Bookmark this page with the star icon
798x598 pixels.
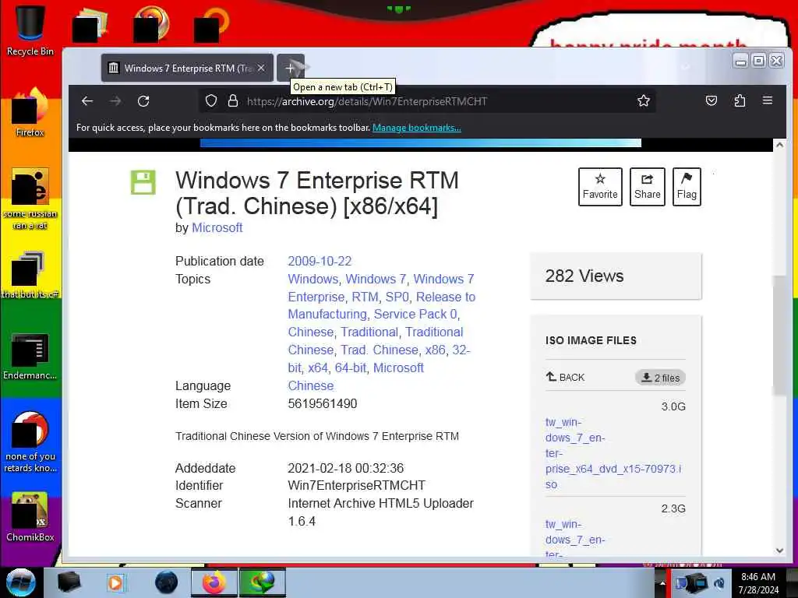click(644, 100)
